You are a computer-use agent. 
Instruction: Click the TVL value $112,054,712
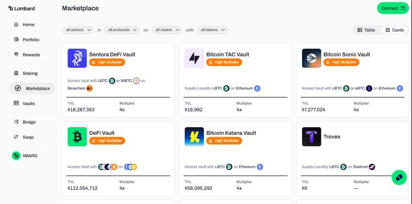(82, 188)
